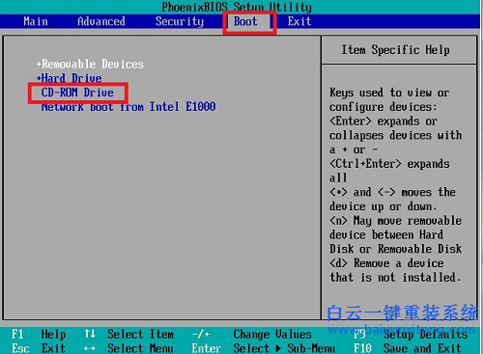The height and width of the screenshot is (354, 483).
Task: Click the F1 Help key hint
Action: [x=39, y=334]
